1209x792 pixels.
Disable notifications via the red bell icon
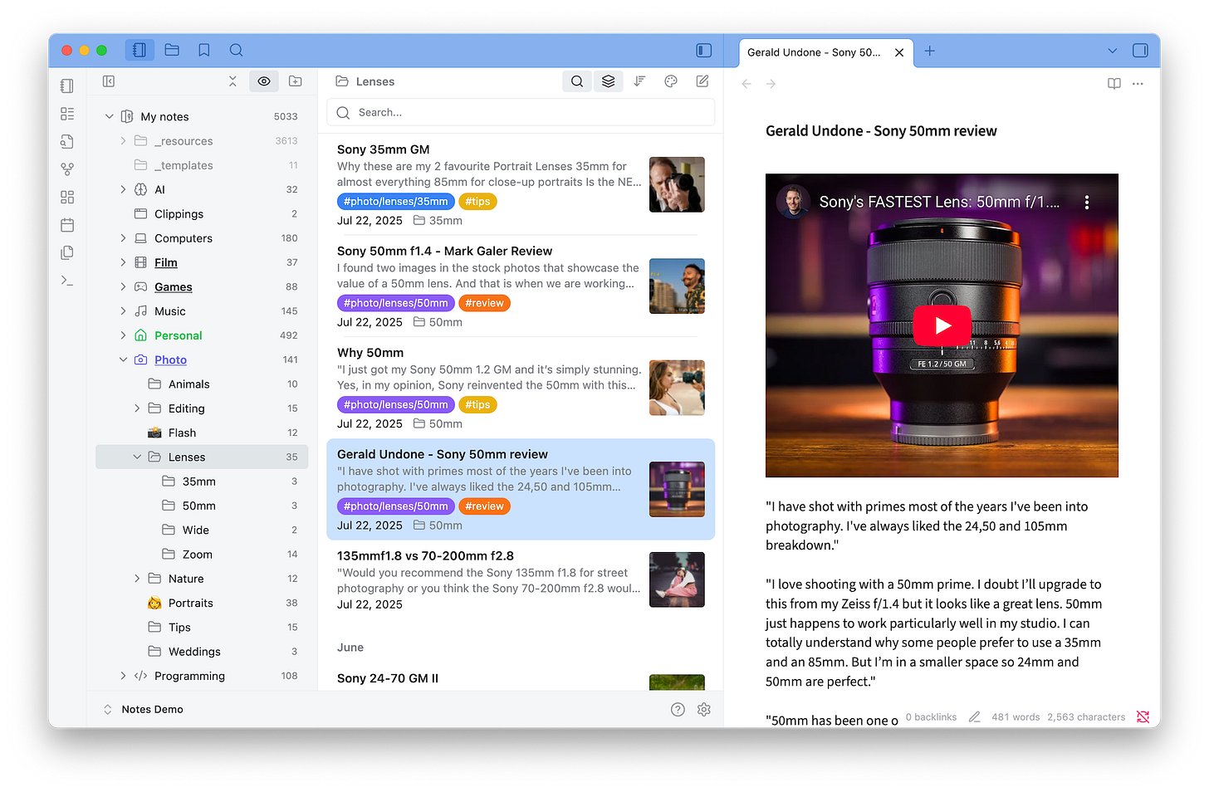pos(1143,716)
